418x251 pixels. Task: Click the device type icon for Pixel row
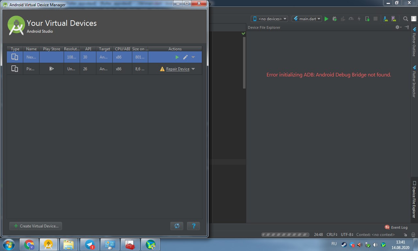point(15,69)
